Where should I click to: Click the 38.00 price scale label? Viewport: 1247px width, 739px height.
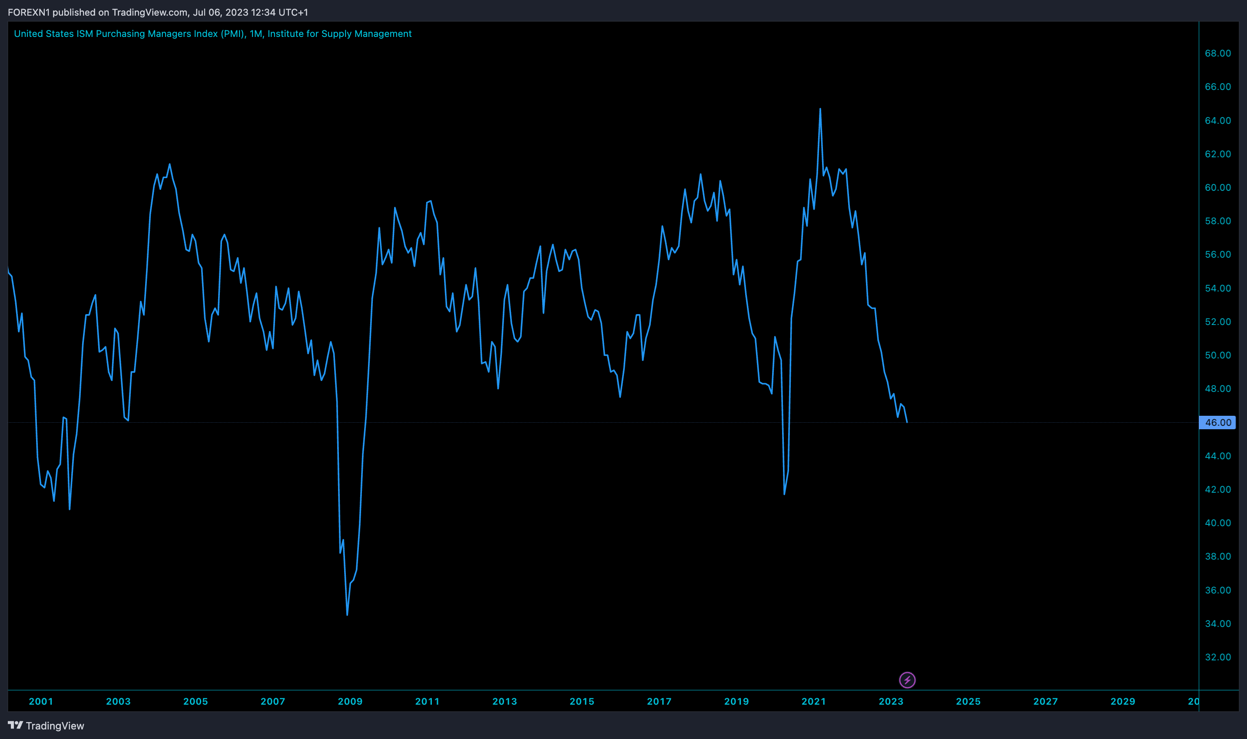tap(1217, 556)
